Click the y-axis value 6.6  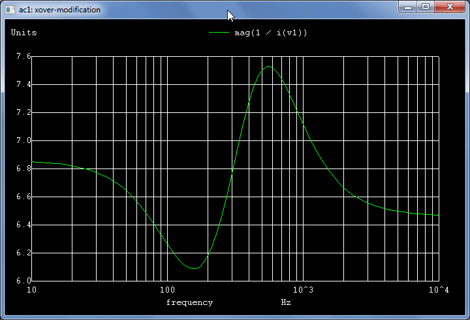pos(23,197)
